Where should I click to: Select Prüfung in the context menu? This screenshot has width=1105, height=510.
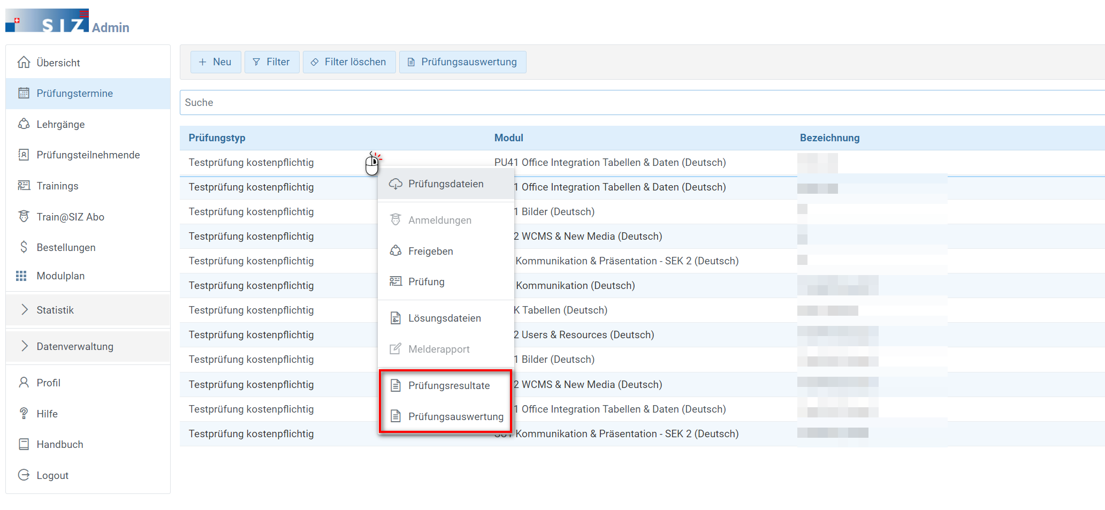[x=446, y=281]
